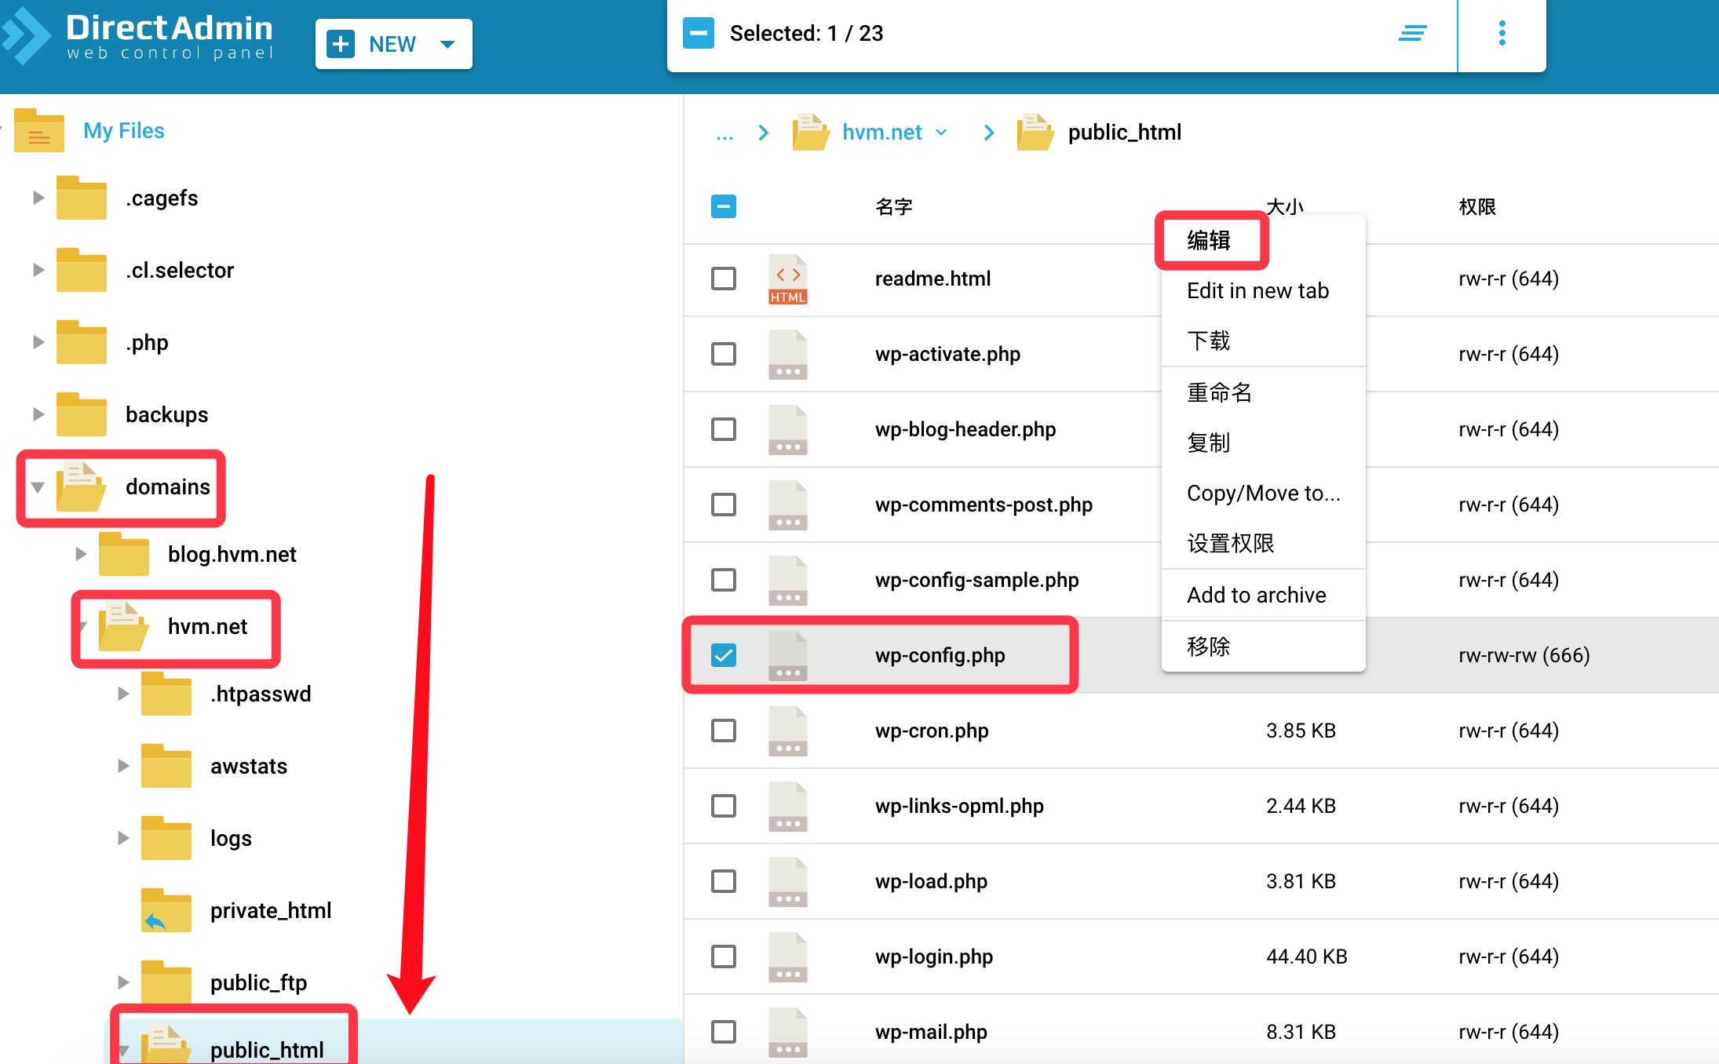Open the three-dot more options menu
Screen dimensions: 1719x1064
pyautogui.click(x=1502, y=34)
